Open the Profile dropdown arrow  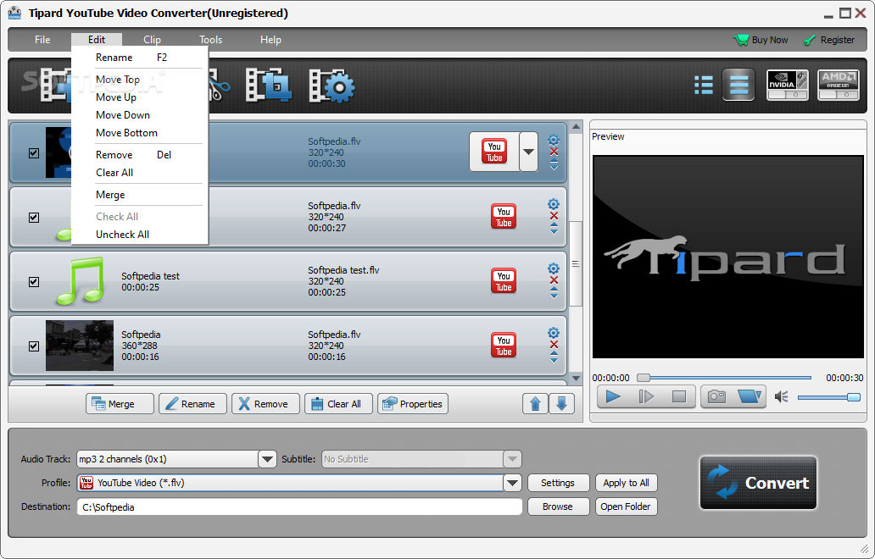[x=512, y=483]
